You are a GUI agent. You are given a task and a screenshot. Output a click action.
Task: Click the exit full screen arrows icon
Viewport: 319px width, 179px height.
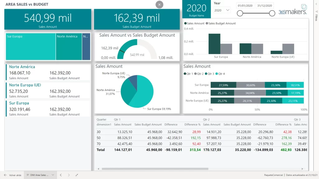pyautogui.click(x=77, y=175)
